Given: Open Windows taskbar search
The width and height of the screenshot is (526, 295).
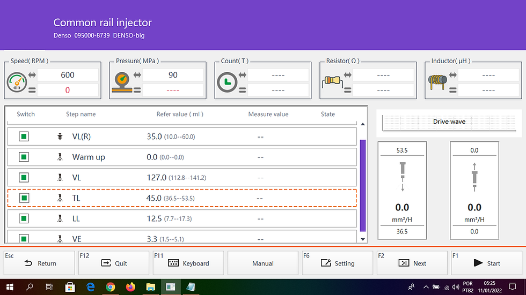Looking at the screenshot, I should tap(30, 287).
